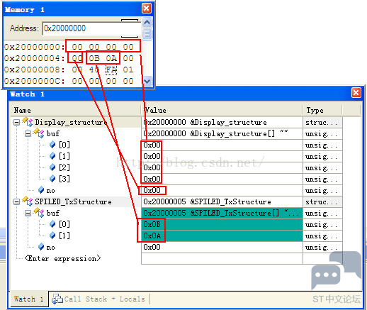Image resolution: width=367 pixels, height=310 pixels.
Task: Select [1] under Display_structure buf
Action: tap(64, 156)
